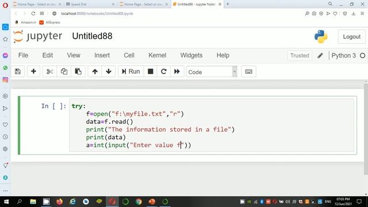Launch Chrome from the taskbar

(x=139, y=202)
